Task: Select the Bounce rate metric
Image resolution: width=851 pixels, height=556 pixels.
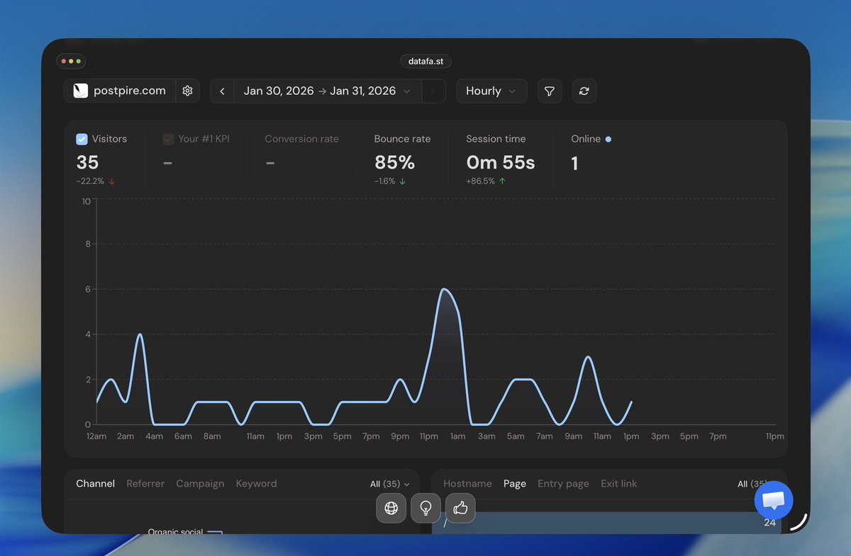Action: [x=402, y=139]
